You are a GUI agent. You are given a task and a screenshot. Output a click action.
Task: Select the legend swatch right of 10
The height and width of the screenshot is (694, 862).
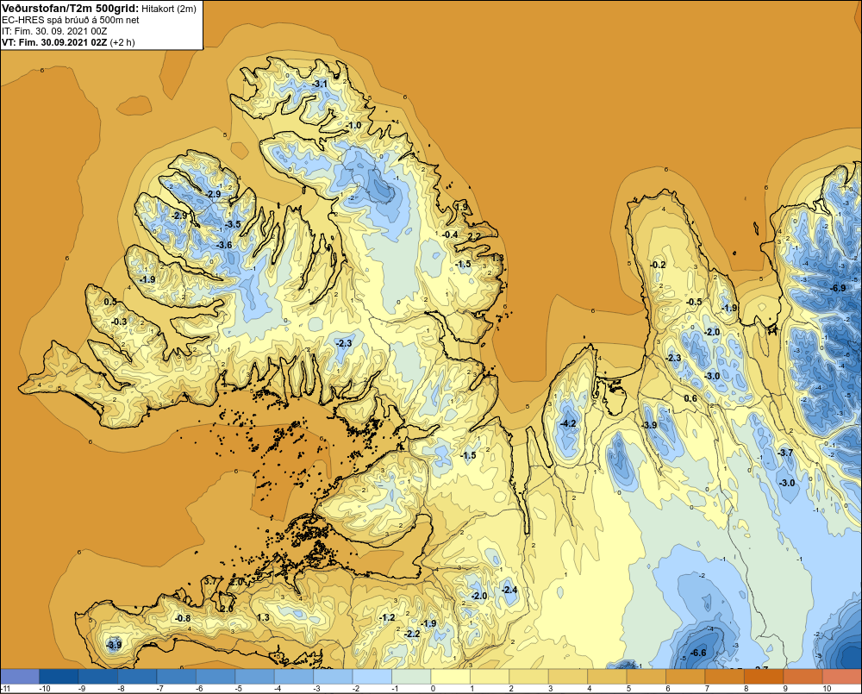[842, 676]
